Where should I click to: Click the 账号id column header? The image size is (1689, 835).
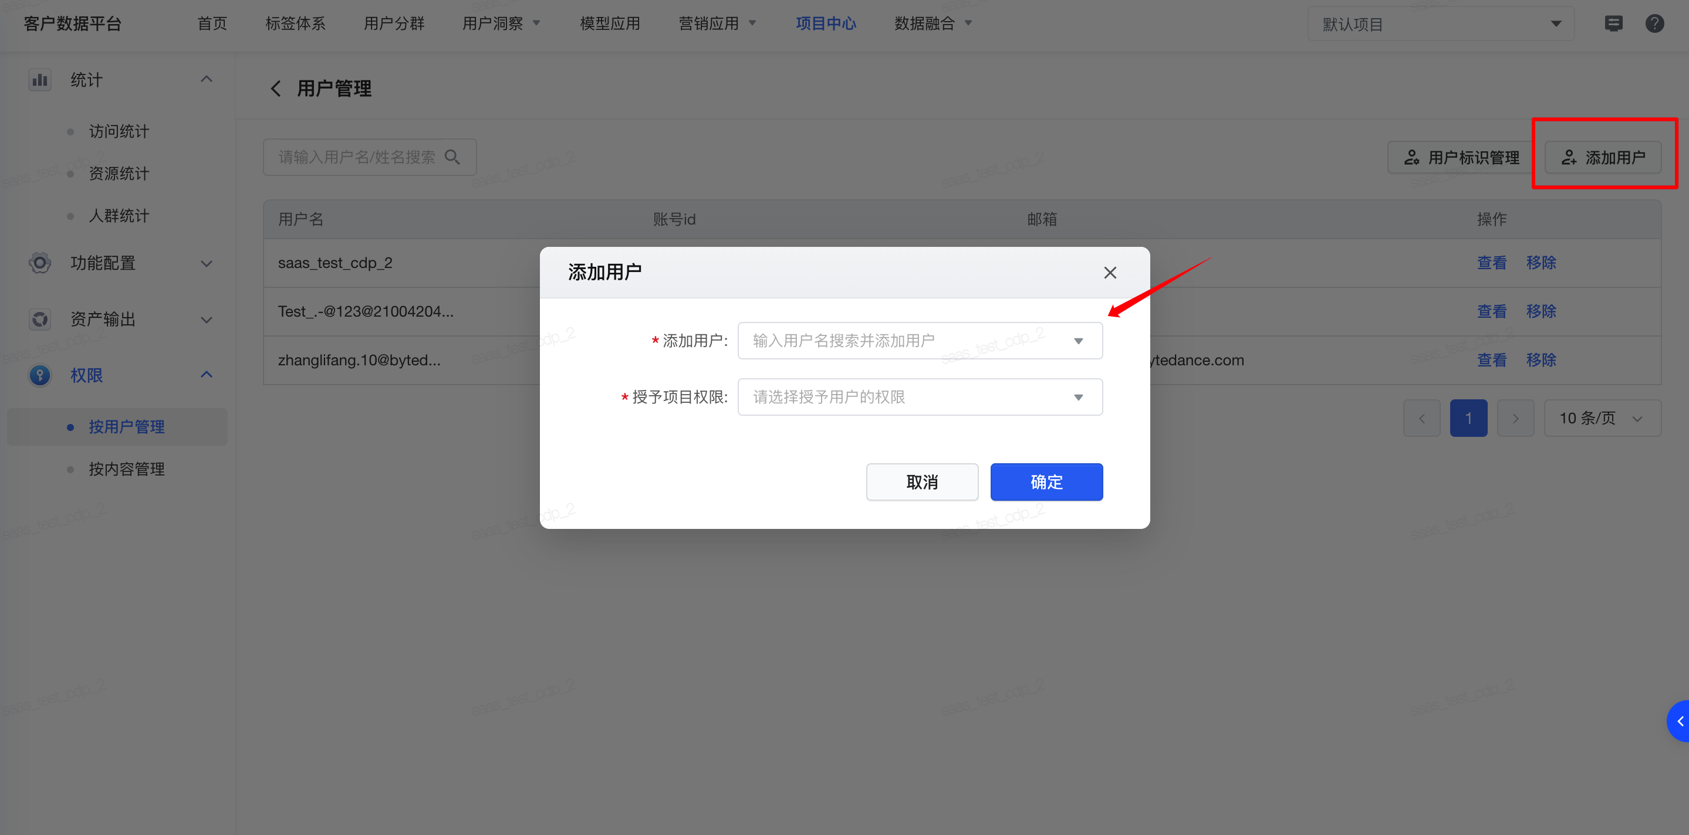(x=674, y=219)
